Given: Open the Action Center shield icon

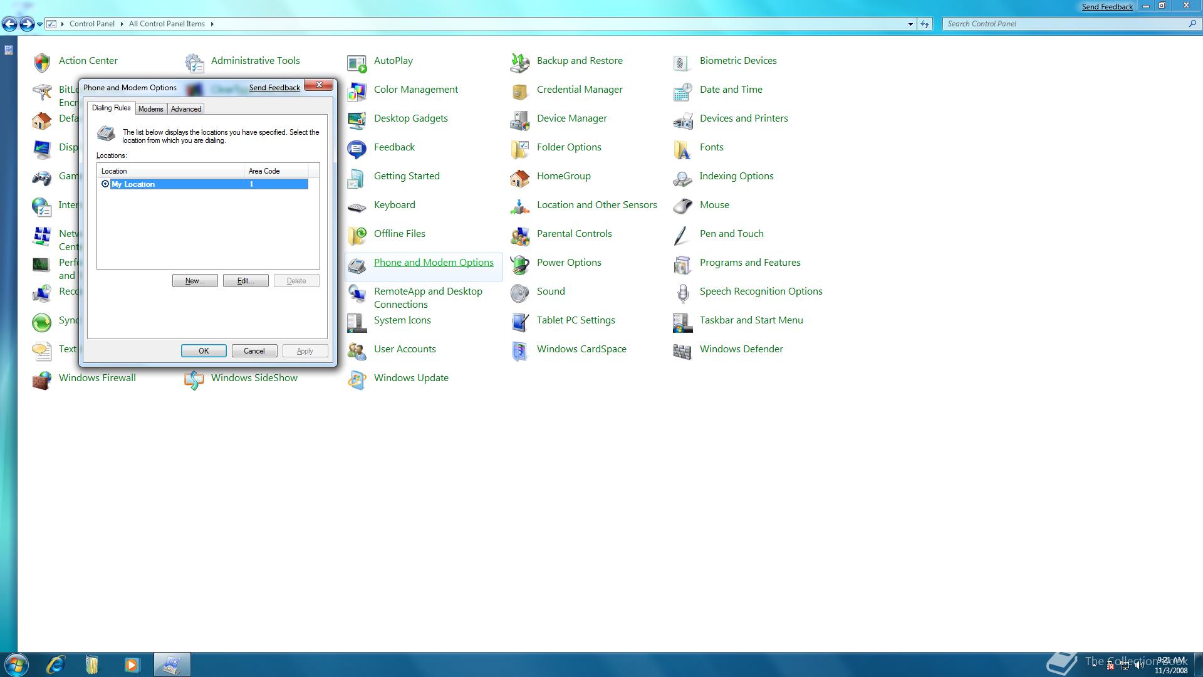Looking at the screenshot, I should 42,62.
